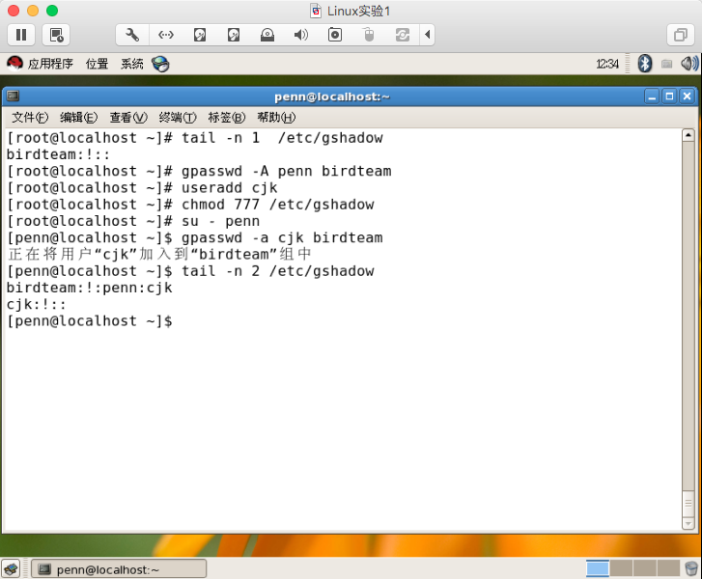Launch the web browser globe icon
702x579 pixels.
click(x=160, y=64)
